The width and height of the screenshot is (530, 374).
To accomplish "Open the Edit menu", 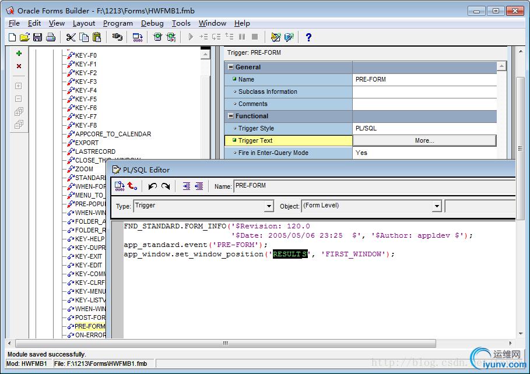I will click(x=34, y=23).
